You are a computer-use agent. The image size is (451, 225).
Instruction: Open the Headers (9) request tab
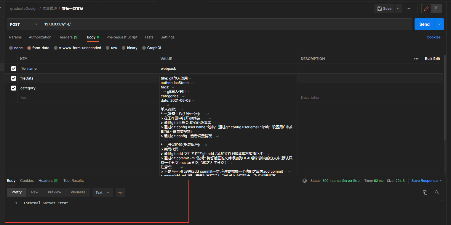click(68, 37)
